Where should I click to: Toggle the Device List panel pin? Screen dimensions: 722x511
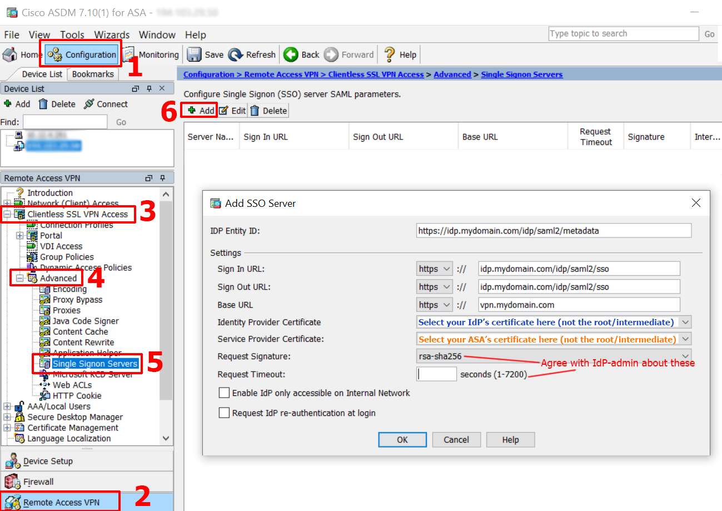(150, 88)
